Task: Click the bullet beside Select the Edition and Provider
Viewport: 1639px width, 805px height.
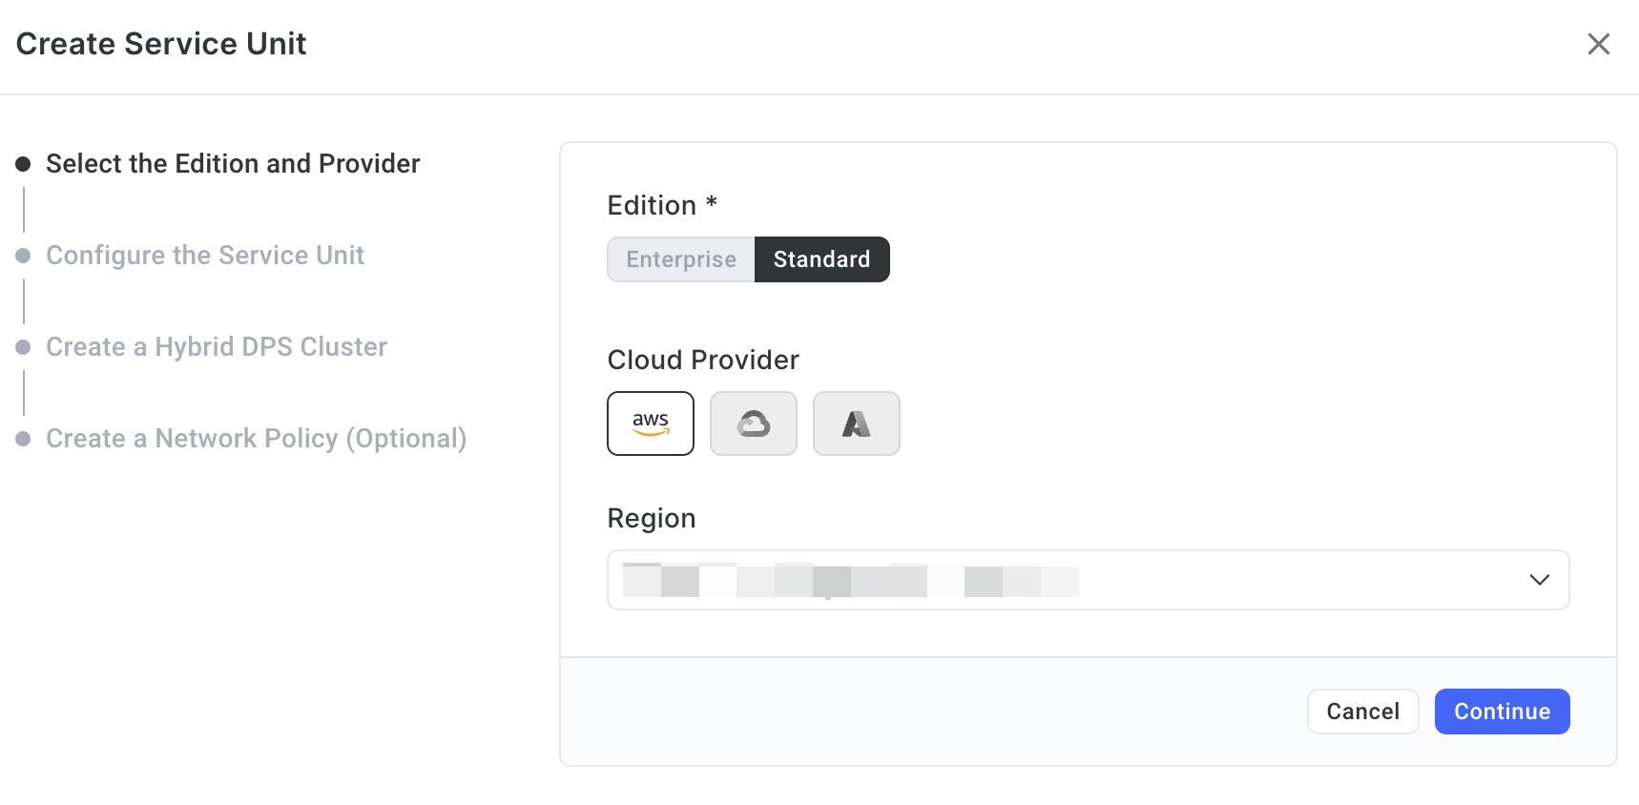Action: pos(24,164)
